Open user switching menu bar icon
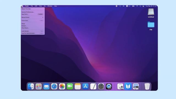Image resolution: width=176 pixels, height=99 pixels. pos(143,6)
